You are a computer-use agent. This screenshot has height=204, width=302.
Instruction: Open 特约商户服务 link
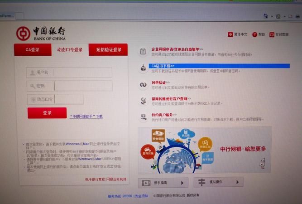click(164, 115)
